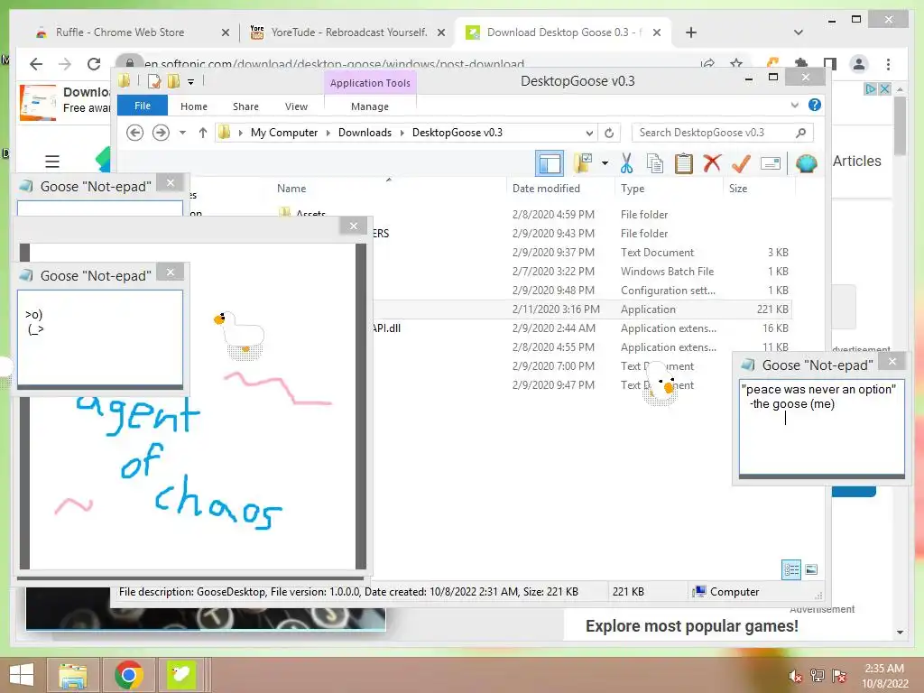Click in the "peace was never an option" notepad text
The height and width of the screenshot is (693, 924).
[x=821, y=427]
